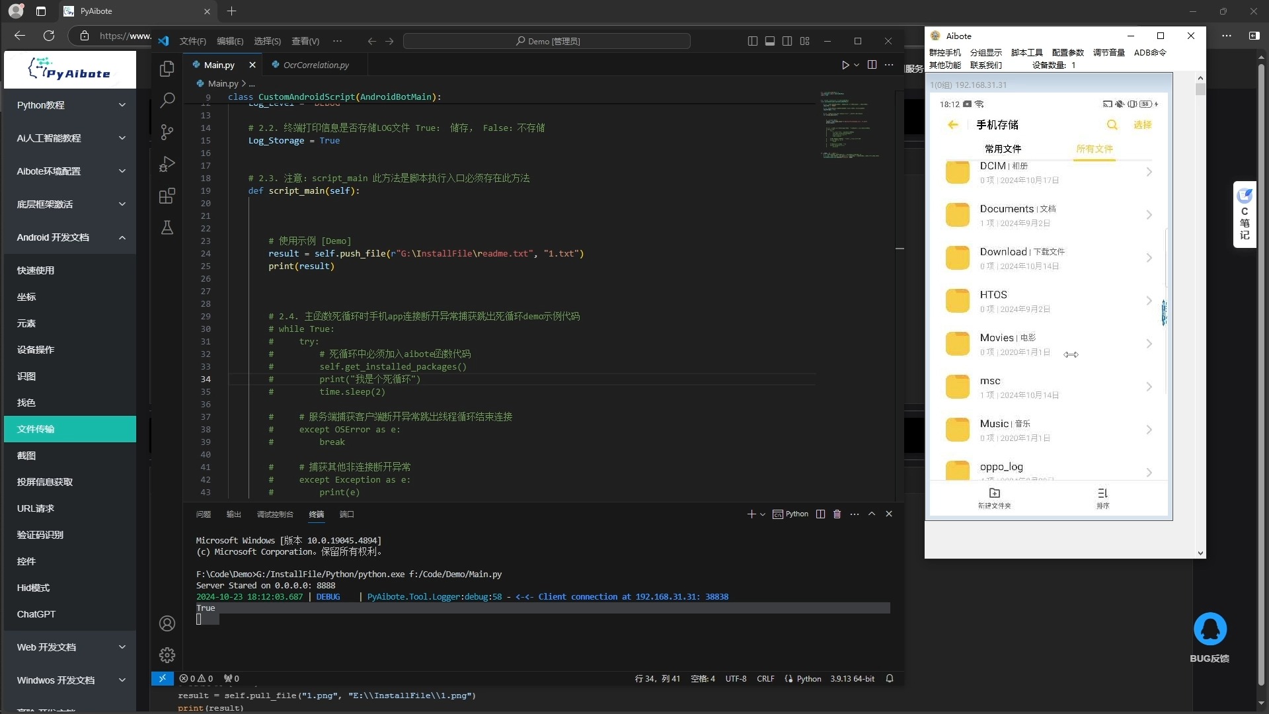Open the notifications bell in status bar
Viewport: 1269px width, 714px height.
pos(890,678)
